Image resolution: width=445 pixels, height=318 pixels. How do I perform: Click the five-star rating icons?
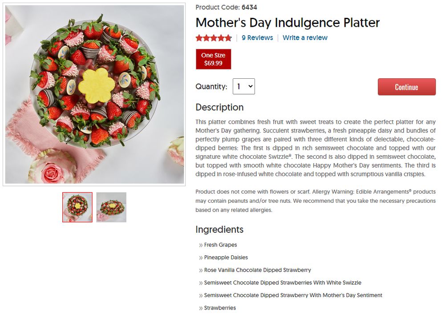tap(214, 38)
